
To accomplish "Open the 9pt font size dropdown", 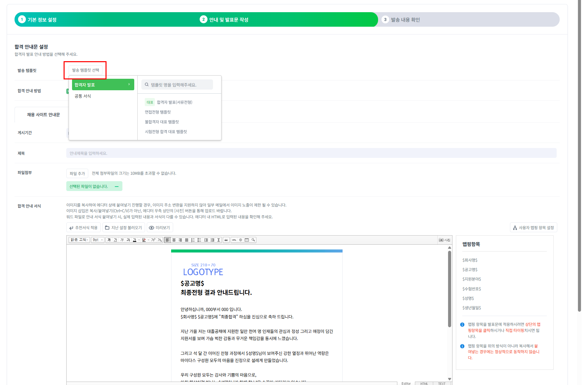I will pos(97,240).
